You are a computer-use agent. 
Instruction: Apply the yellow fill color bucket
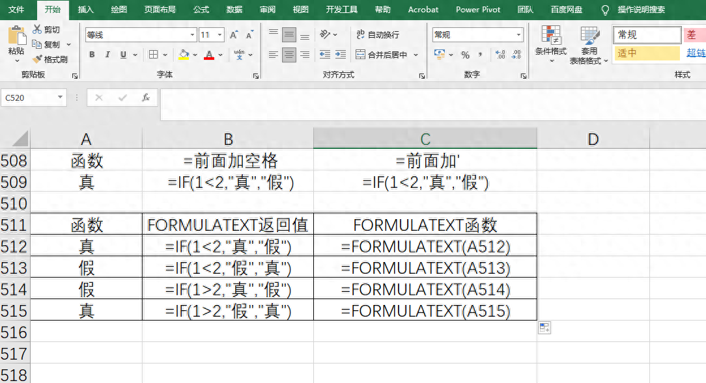[x=184, y=55]
